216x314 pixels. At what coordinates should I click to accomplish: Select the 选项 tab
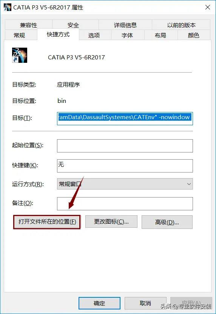tap(94, 35)
